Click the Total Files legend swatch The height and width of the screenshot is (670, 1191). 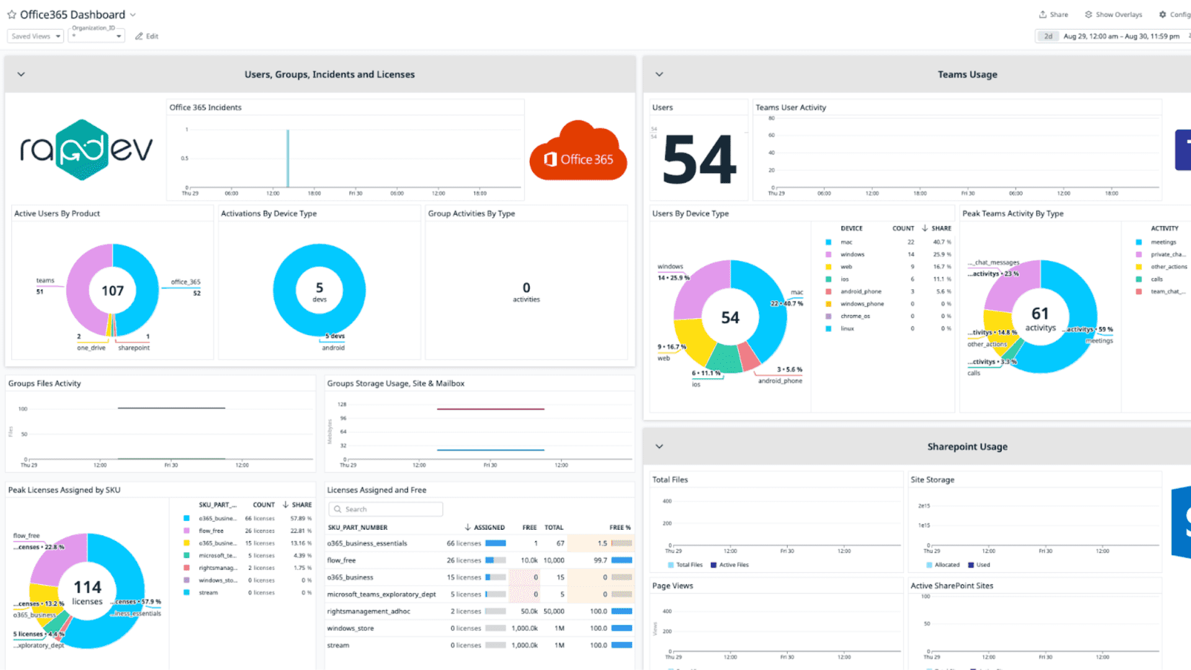pos(671,565)
